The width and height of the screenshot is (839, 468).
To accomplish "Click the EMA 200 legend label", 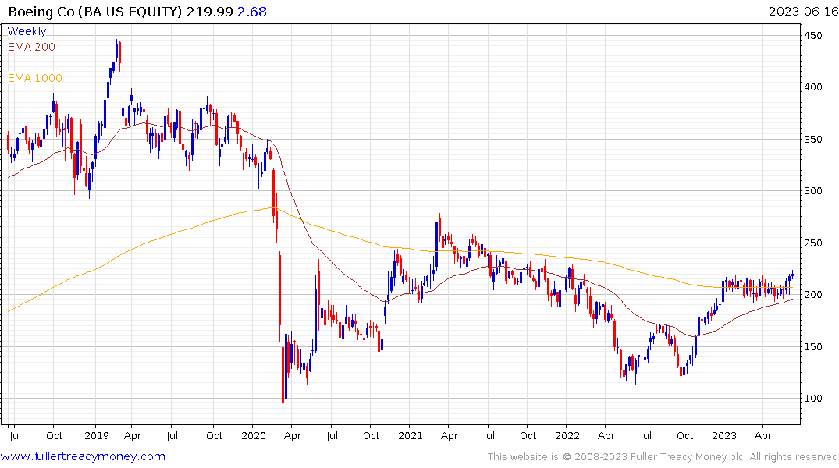I will pyautogui.click(x=31, y=47).
